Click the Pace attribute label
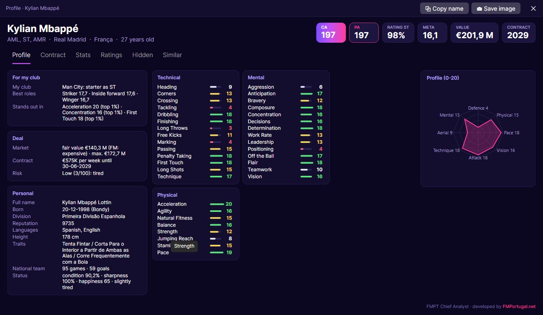 point(163,253)
